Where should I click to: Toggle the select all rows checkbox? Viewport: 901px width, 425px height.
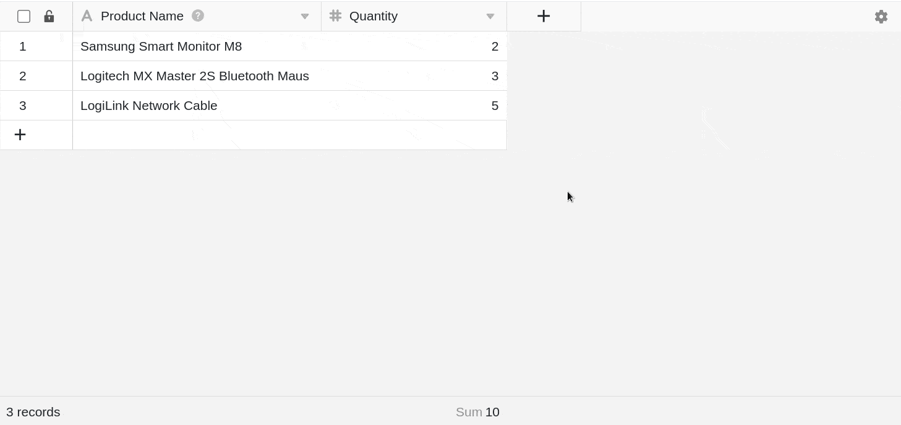[23, 17]
